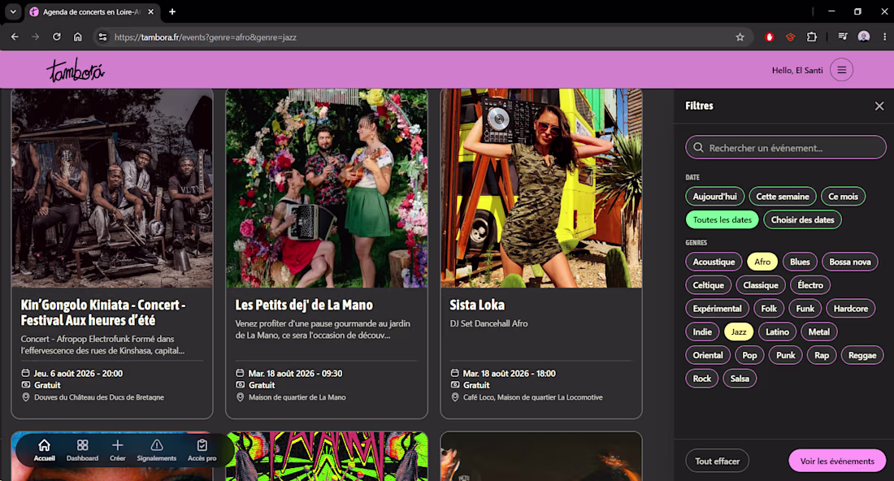The height and width of the screenshot is (481, 894).
Task: Deselect the Toutes les dates filter
Action: click(722, 220)
